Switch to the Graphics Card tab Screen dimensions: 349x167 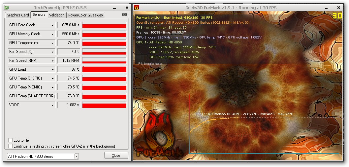[x=18, y=15]
